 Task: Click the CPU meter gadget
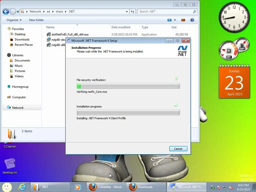228,50
